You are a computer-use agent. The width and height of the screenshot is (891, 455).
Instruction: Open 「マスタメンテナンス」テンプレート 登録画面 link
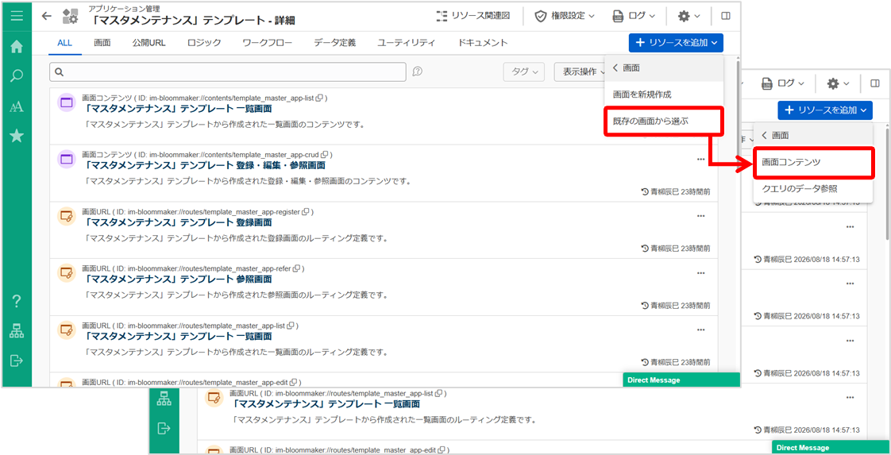click(179, 222)
